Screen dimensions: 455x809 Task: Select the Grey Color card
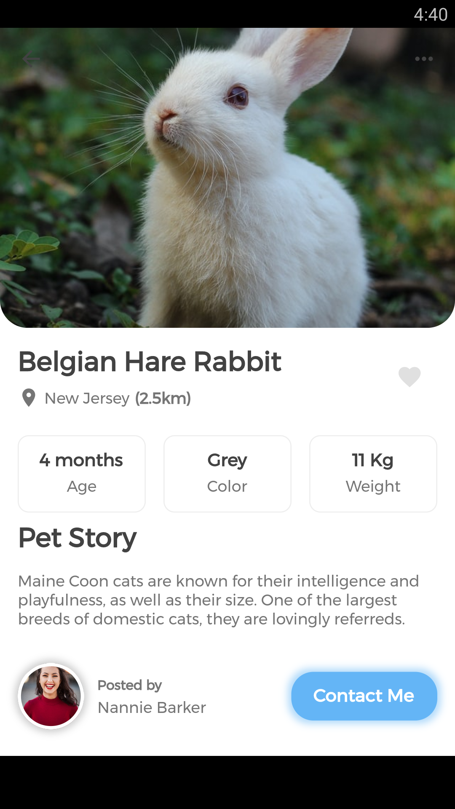pyautogui.click(x=227, y=474)
